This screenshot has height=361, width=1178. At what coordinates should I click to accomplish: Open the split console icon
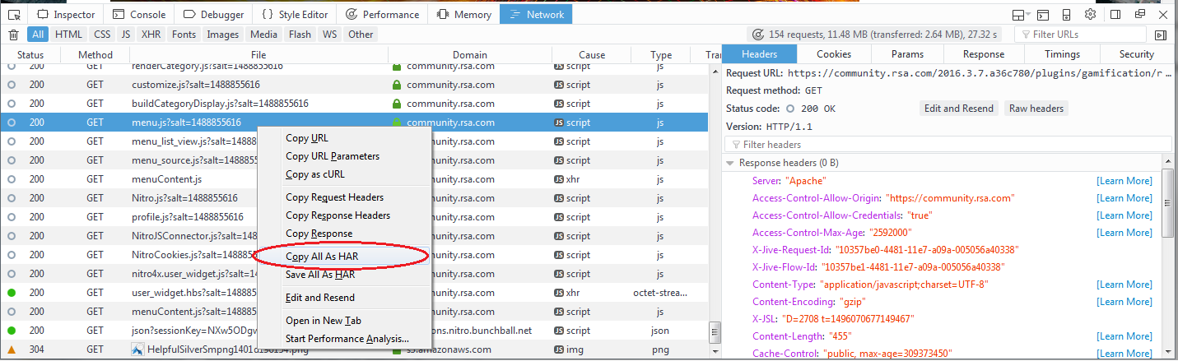(x=1043, y=15)
